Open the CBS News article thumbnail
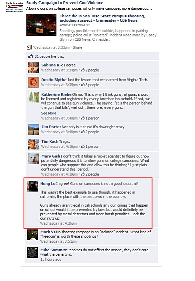This screenshot has width=195, height=281. tap(41, 25)
